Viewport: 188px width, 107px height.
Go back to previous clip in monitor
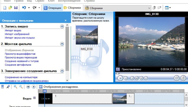(x=132, y=78)
